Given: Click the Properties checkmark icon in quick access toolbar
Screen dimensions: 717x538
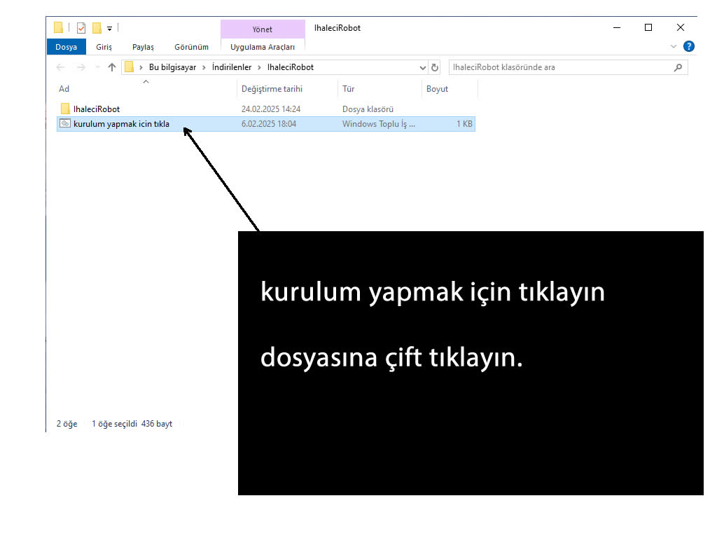Looking at the screenshot, I should tap(81, 28).
